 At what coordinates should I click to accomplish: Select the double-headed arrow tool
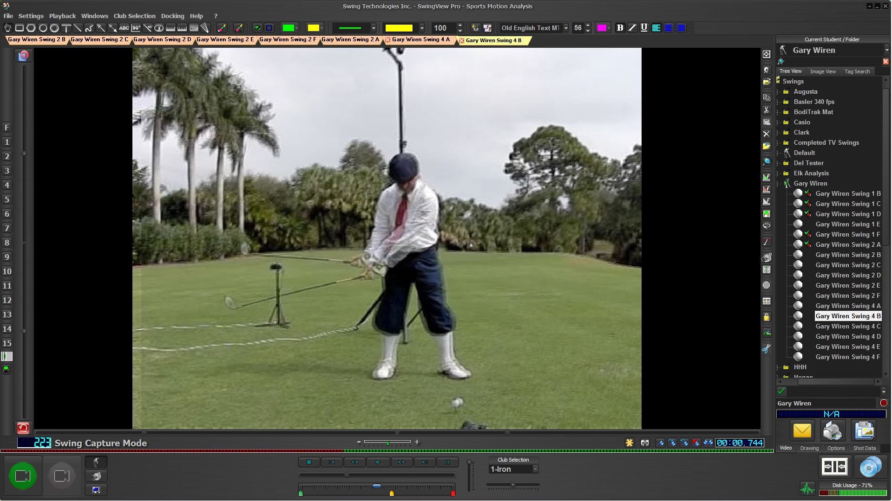pos(112,28)
